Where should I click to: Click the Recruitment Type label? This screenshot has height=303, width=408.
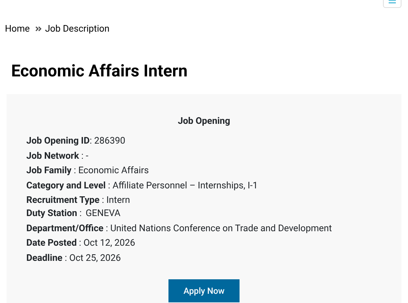(63, 200)
